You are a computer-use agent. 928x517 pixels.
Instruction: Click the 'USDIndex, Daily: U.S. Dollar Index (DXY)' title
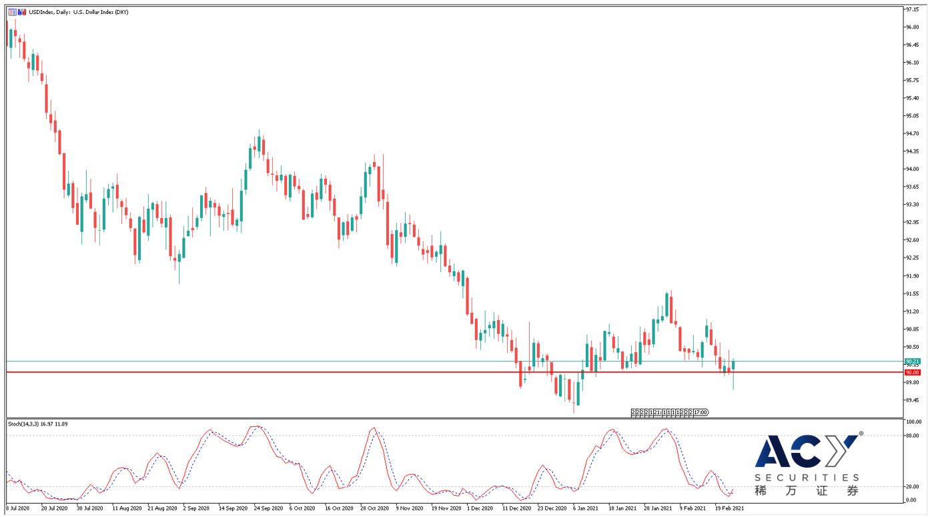(79, 12)
